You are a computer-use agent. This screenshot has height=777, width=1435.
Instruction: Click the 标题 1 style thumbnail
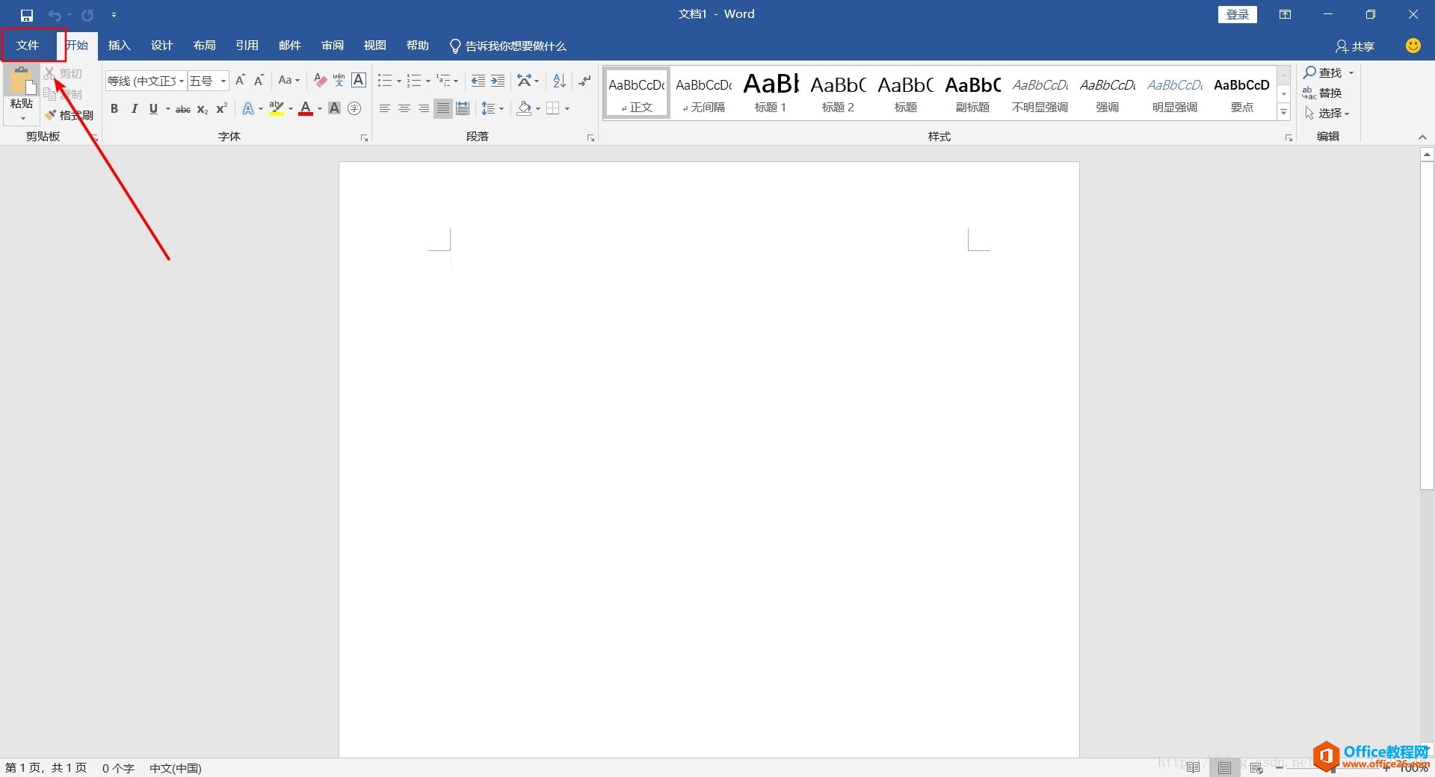click(771, 93)
